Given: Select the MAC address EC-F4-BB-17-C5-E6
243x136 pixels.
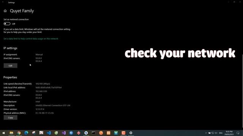Looking at the screenshot, I should click(45, 113).
